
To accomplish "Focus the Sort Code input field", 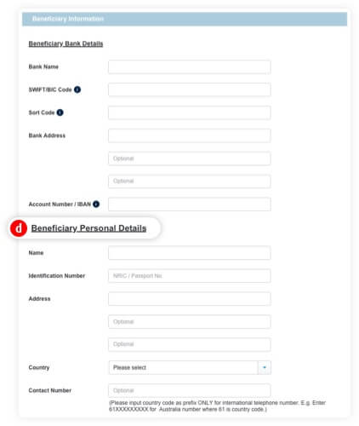I will tap(190, 112).
